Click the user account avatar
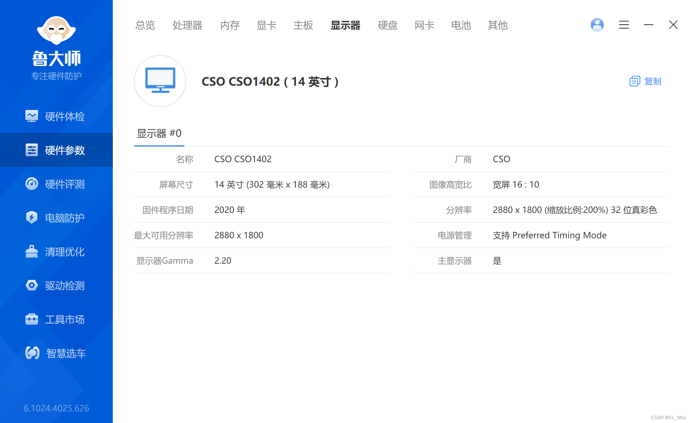This screenshot has height=423, width=691. coord(597,25)
